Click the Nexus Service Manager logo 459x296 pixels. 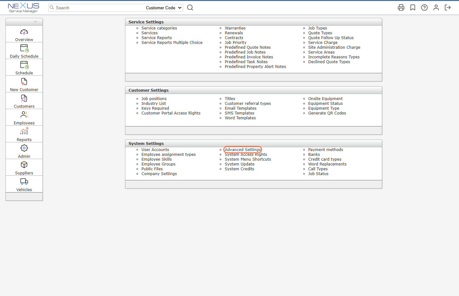[23, 8]
